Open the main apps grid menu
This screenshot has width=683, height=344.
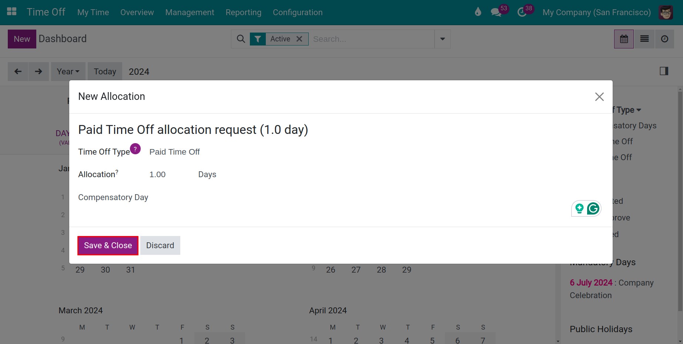(12, 12)
